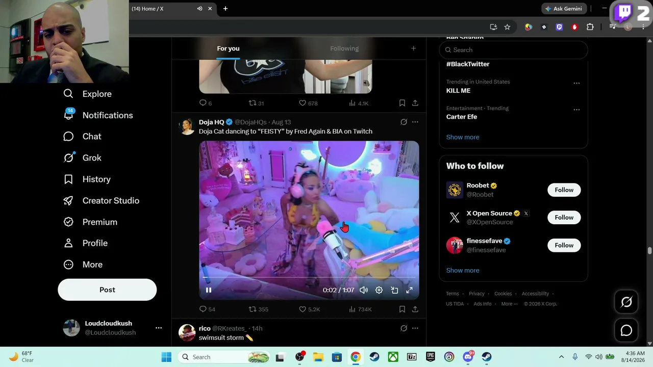This screenshot has width=653, height=367.
Task: Mute the X tab audio
Action: pyautogui.click(x=200, y=9)
